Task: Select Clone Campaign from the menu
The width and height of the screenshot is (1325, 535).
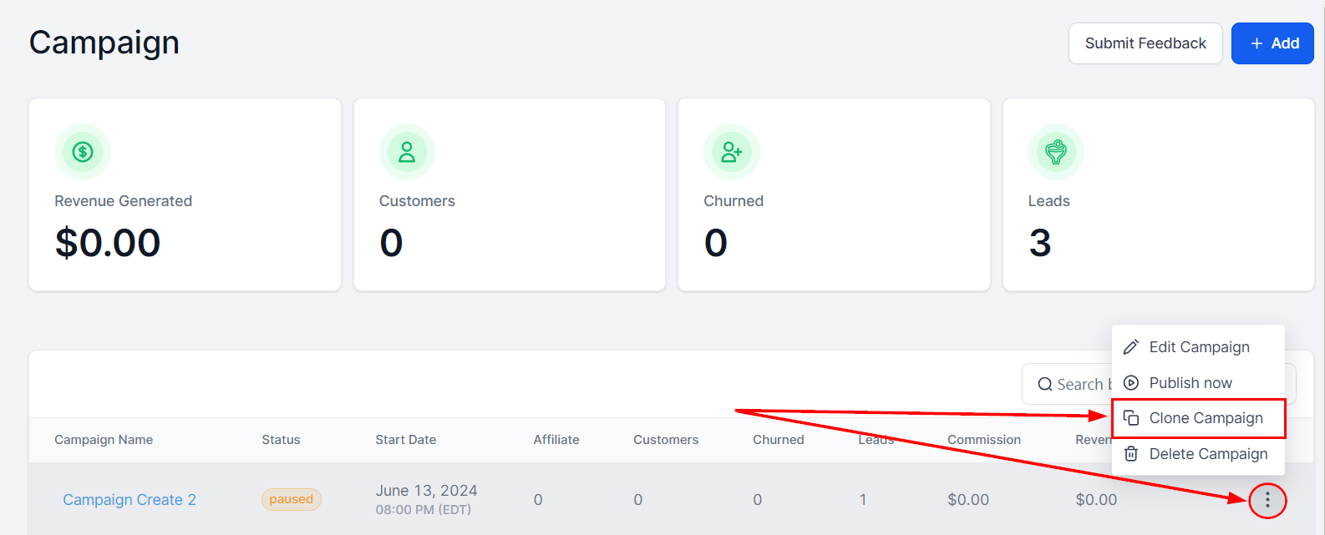Action: click(x=1205, y=418)
